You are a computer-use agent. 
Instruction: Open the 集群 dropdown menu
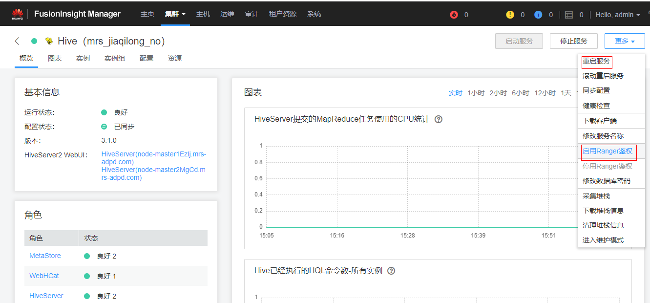point(175,14)
